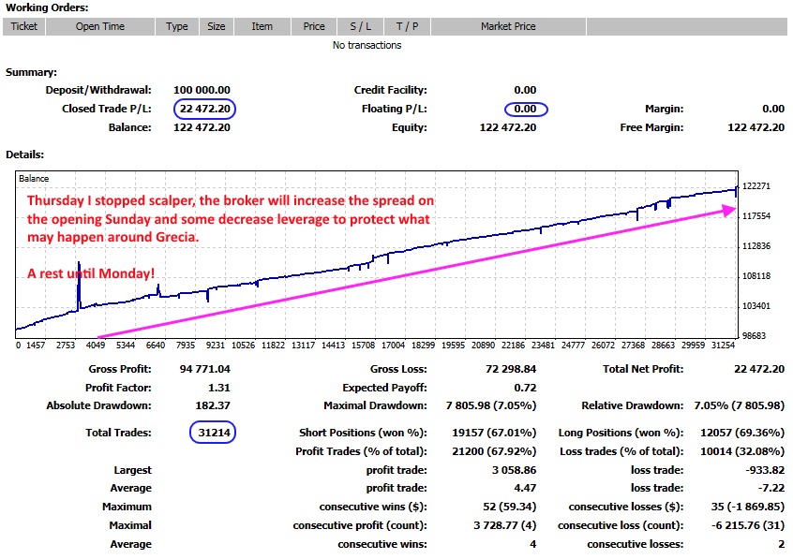Click the consecutive losses value 35 (-1 869.85)
Screen dimensions: 793x559
[x=747, y=507]
